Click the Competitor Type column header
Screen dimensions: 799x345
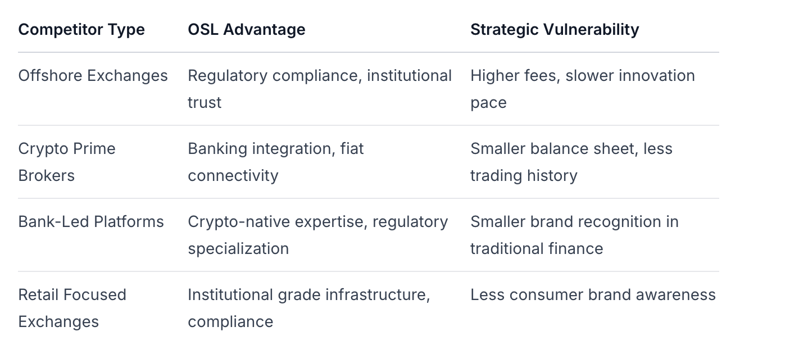click(81, 29)
